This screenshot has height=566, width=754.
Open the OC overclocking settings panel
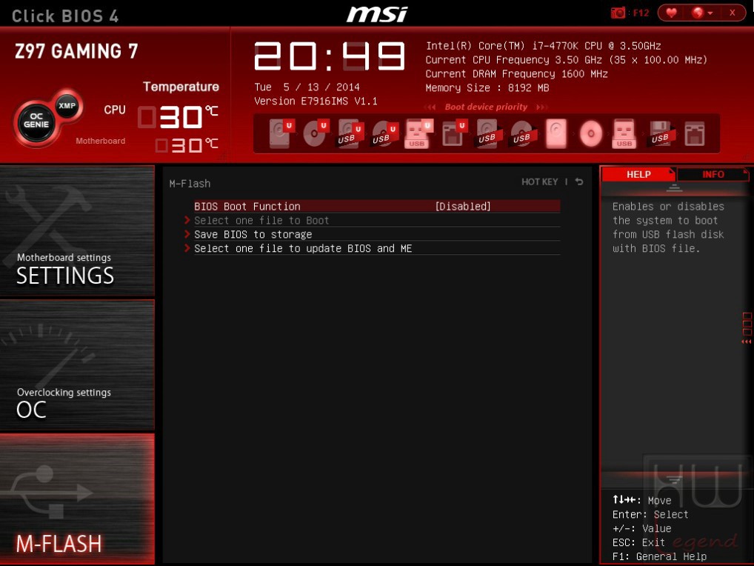(77, 365)
